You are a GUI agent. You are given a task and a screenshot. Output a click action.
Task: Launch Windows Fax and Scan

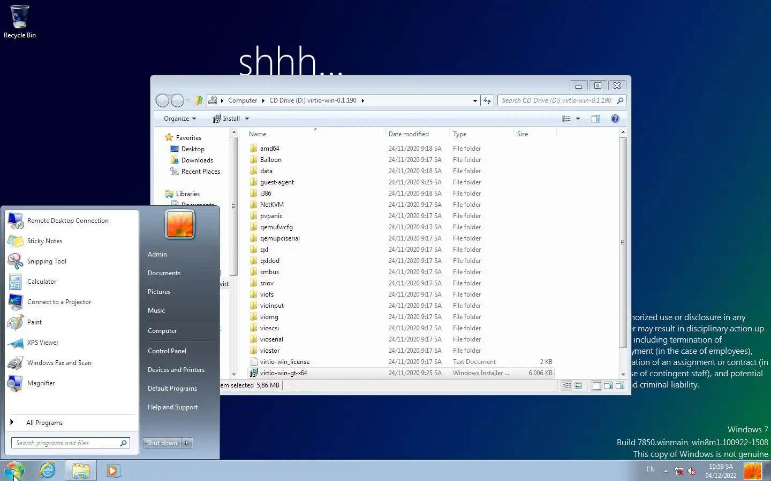point(72,363)
